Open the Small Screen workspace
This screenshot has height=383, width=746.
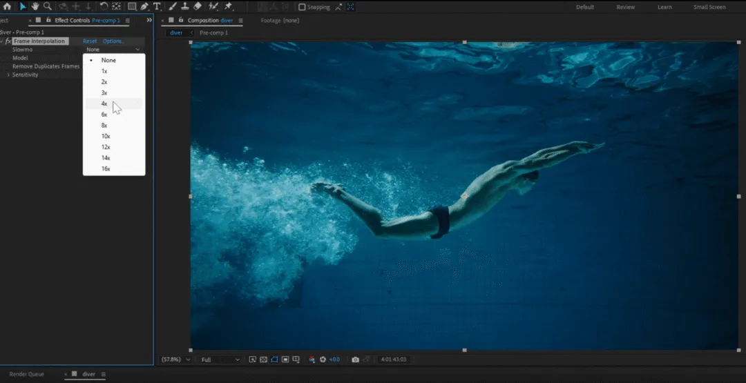(x=709, y=7)
